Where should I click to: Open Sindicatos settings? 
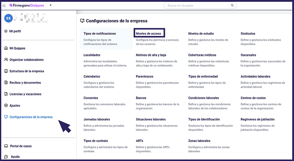(x=248, y=34)
